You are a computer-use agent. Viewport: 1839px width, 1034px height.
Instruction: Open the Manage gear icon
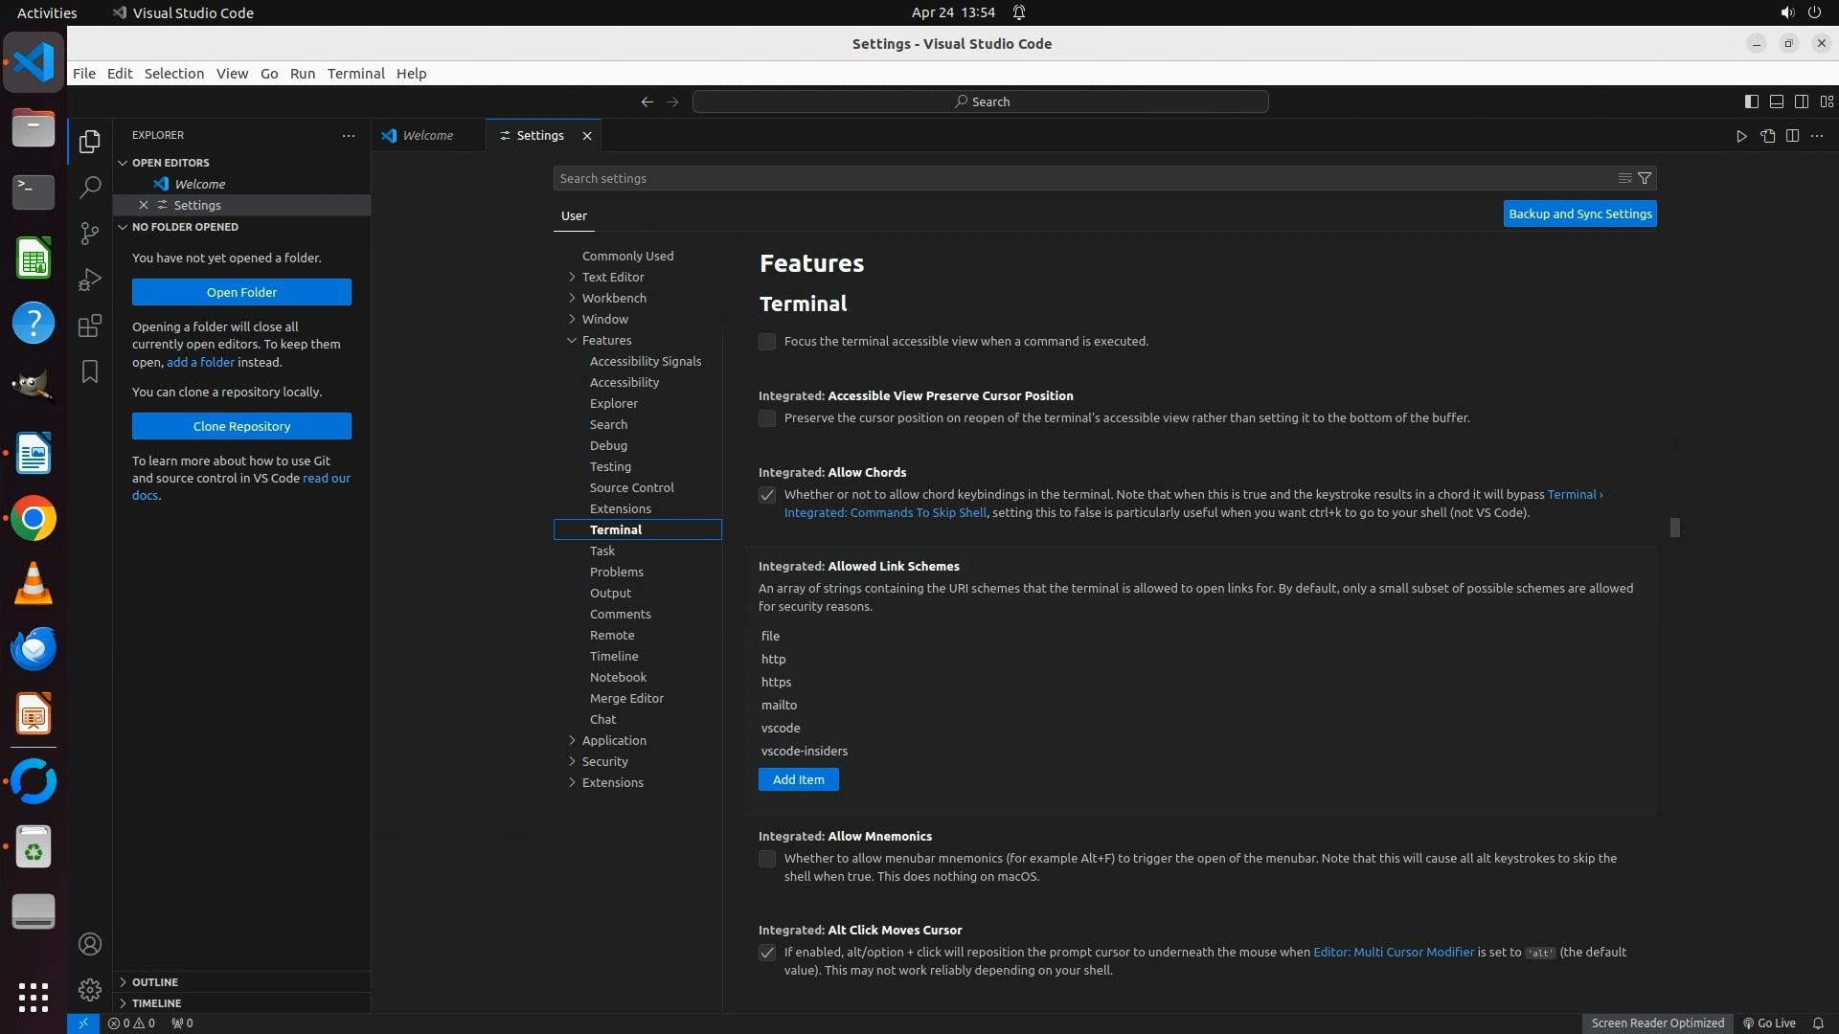(x=90, y=989)
